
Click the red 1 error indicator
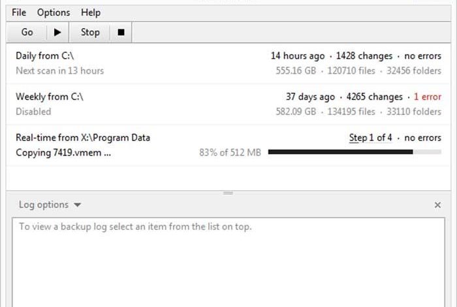click(x=427, y=97)
